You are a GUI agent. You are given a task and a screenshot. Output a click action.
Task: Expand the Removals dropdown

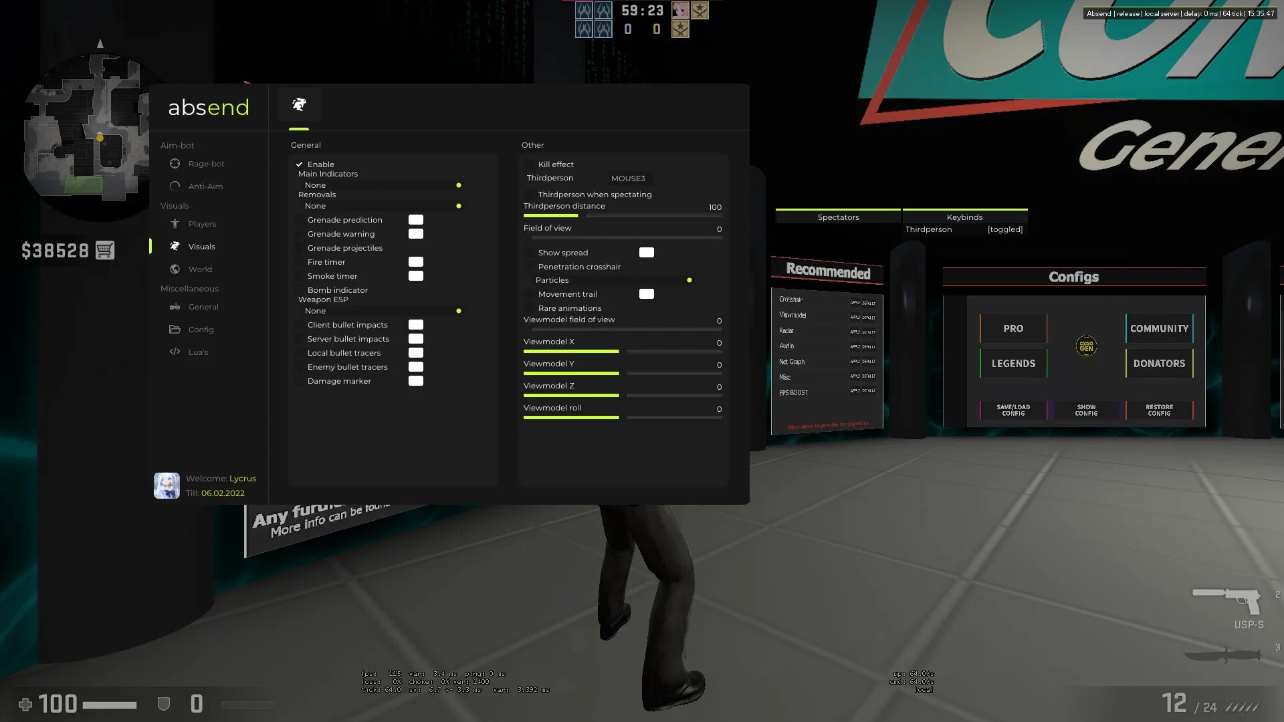[x=382, y=206]
